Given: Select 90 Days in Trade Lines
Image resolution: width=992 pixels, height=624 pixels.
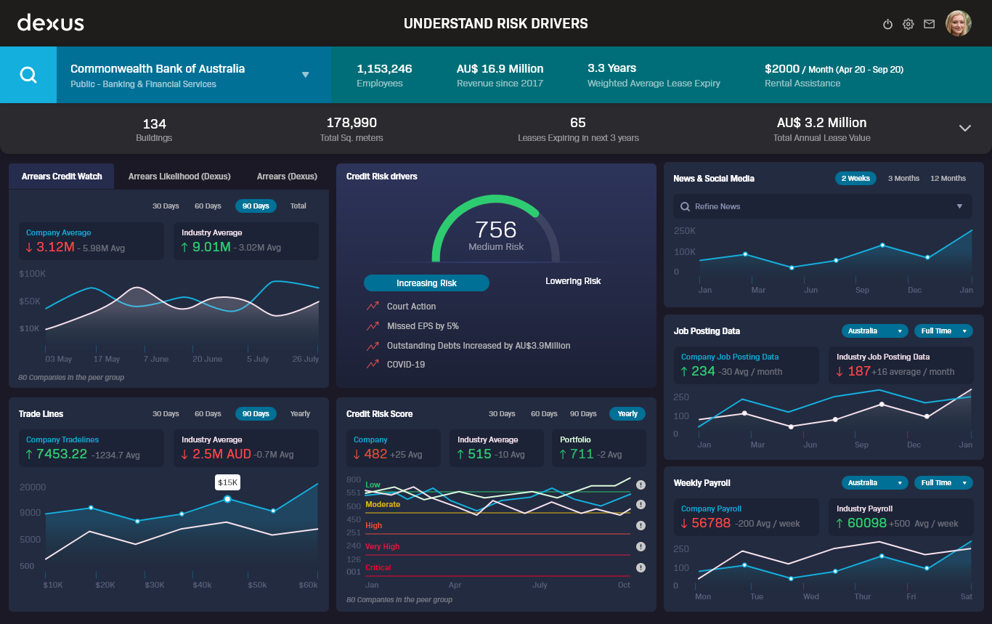Looking at the screenshot, I should coord(256,413).
